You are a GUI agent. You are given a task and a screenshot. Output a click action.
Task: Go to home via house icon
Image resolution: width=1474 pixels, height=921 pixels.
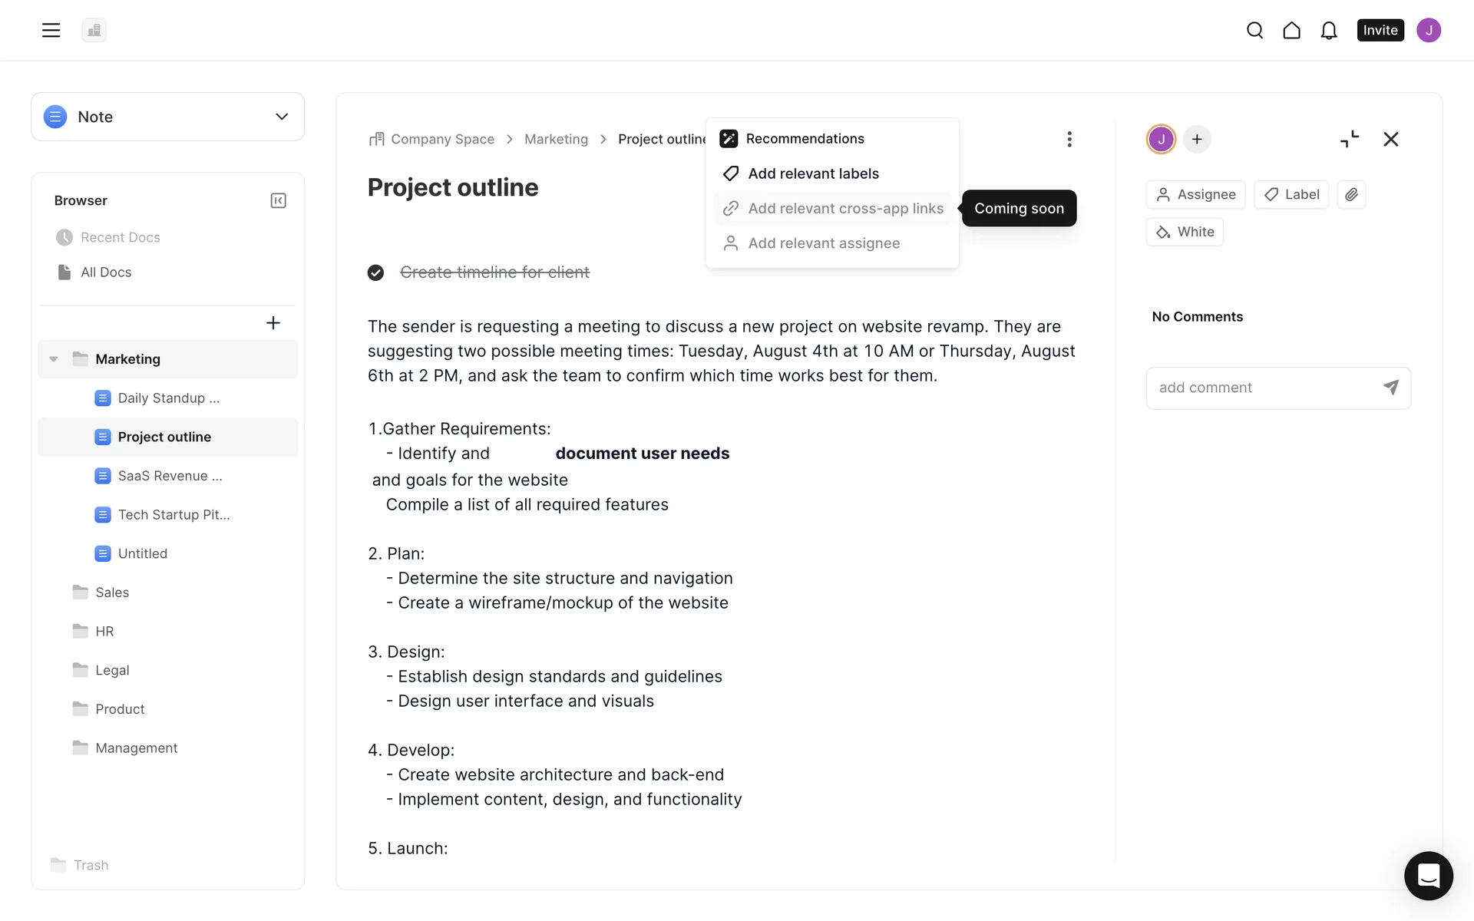1291,30
